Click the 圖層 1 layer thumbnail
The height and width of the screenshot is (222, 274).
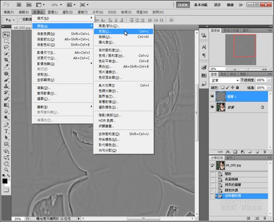click(221, 96)
